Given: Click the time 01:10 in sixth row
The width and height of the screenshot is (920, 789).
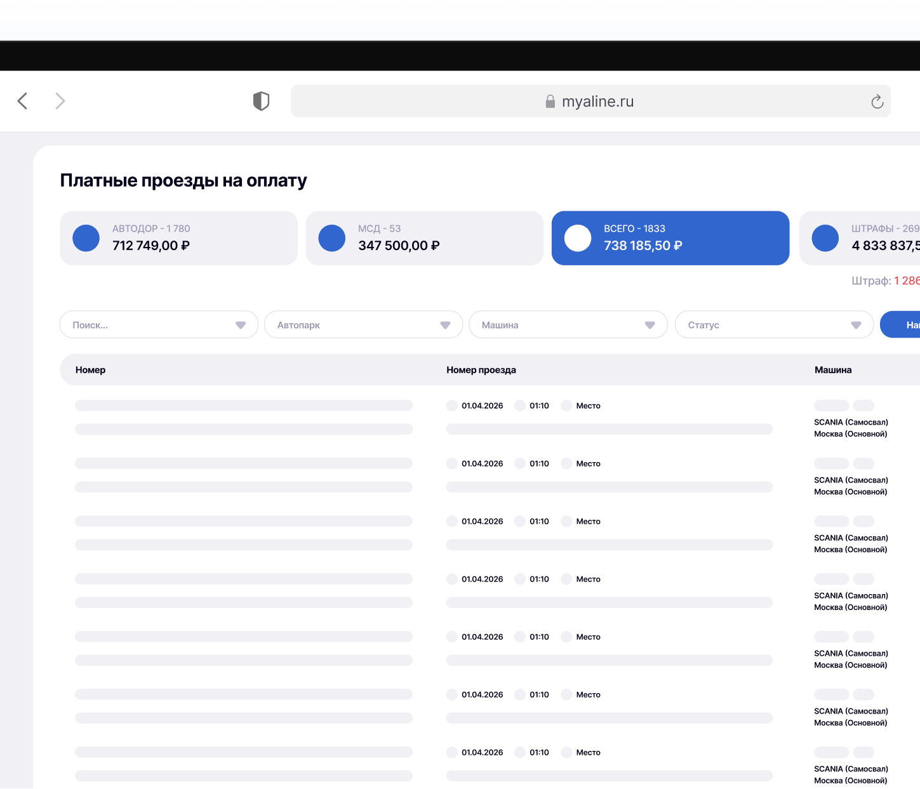Looking at the screenshot, I should pos(539,694).
